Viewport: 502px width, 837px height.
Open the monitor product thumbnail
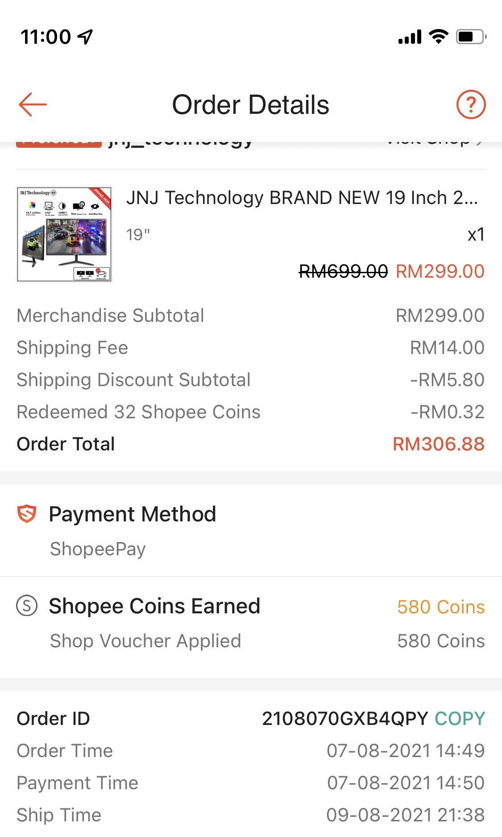64,234
